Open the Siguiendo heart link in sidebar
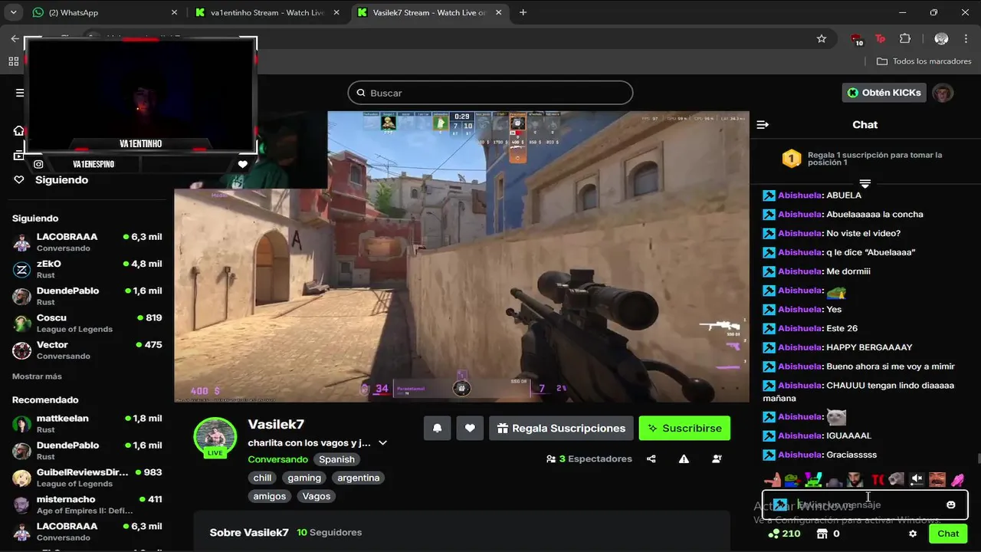The image size is (981, 552). 51,180
